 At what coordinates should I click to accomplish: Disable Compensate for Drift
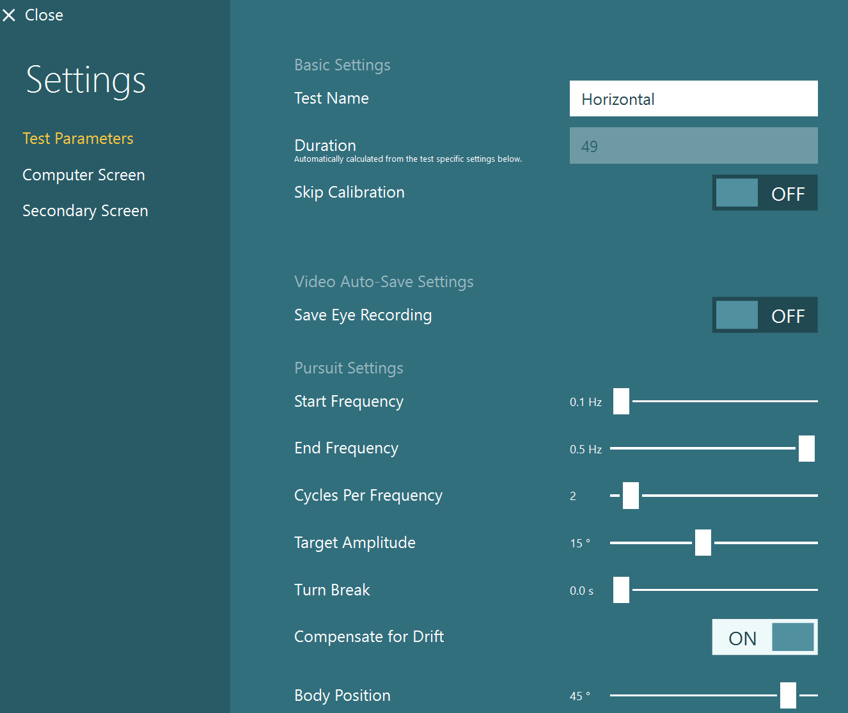764,637
